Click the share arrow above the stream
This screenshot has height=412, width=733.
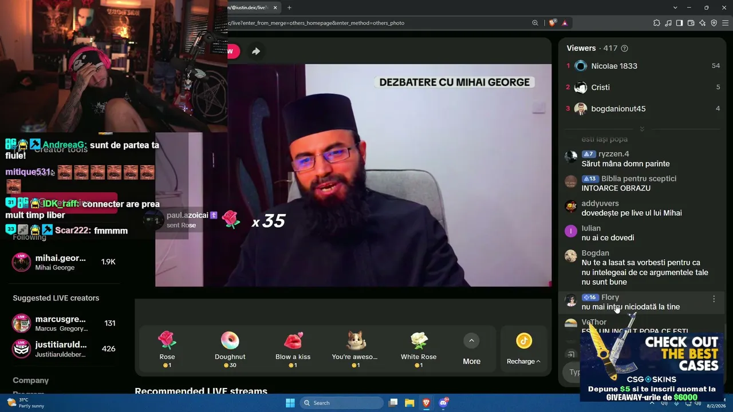click(x=256, y=51)
